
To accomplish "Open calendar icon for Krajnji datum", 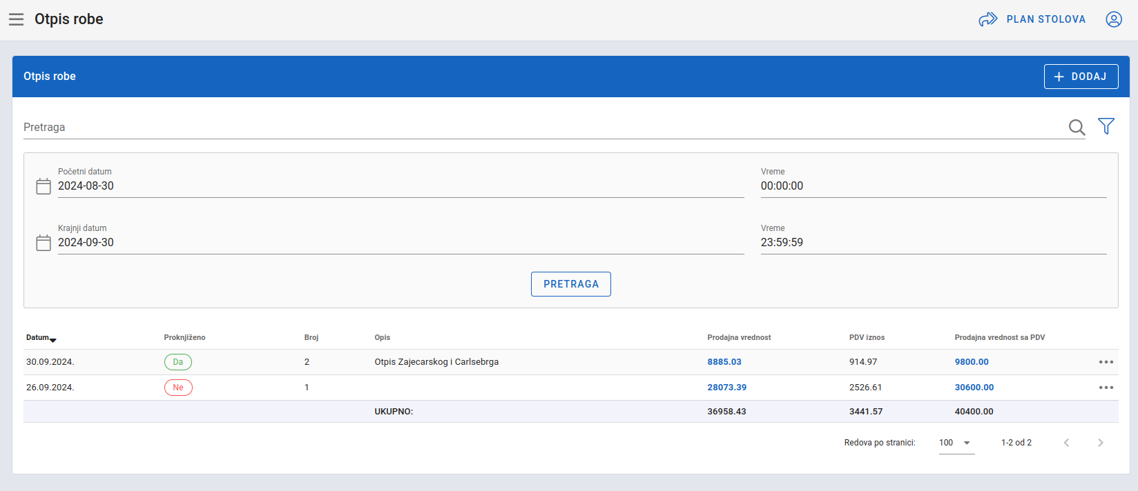I will [x=44, y=243].
